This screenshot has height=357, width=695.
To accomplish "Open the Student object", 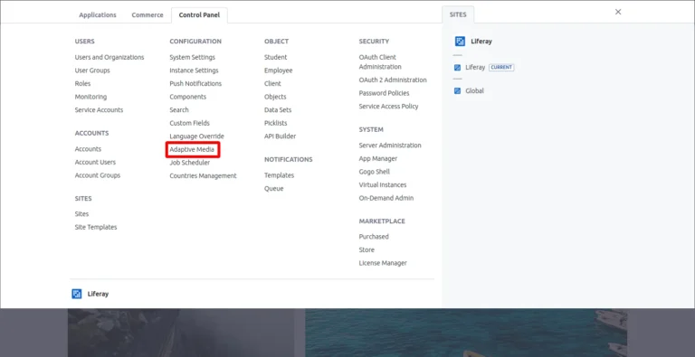I will pos(275,57).
